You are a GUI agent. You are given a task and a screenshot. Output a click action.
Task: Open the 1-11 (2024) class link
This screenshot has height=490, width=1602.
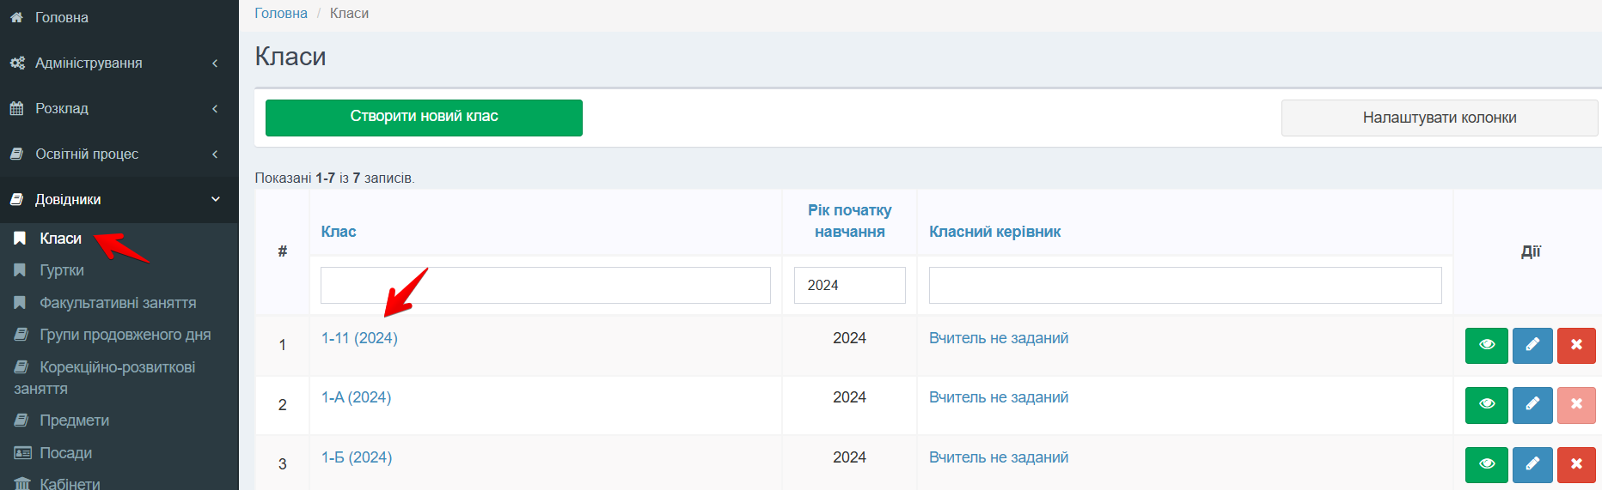[x=359, y=338]
